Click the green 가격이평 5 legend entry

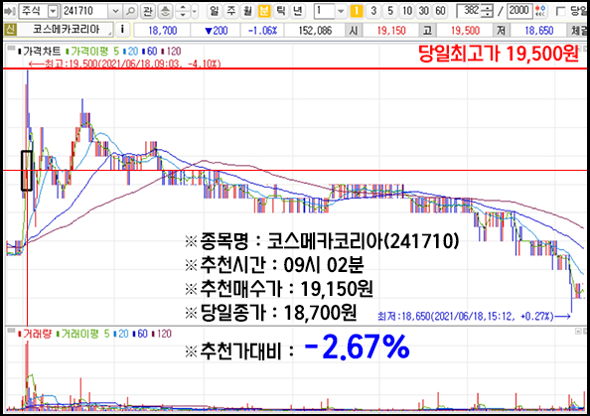pyautogui.click(x=91, y=52)
